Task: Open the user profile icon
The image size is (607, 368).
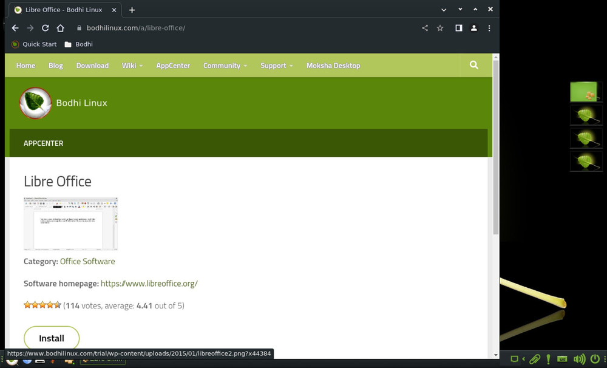Action: pyautogui.click(x=474, y=28)
